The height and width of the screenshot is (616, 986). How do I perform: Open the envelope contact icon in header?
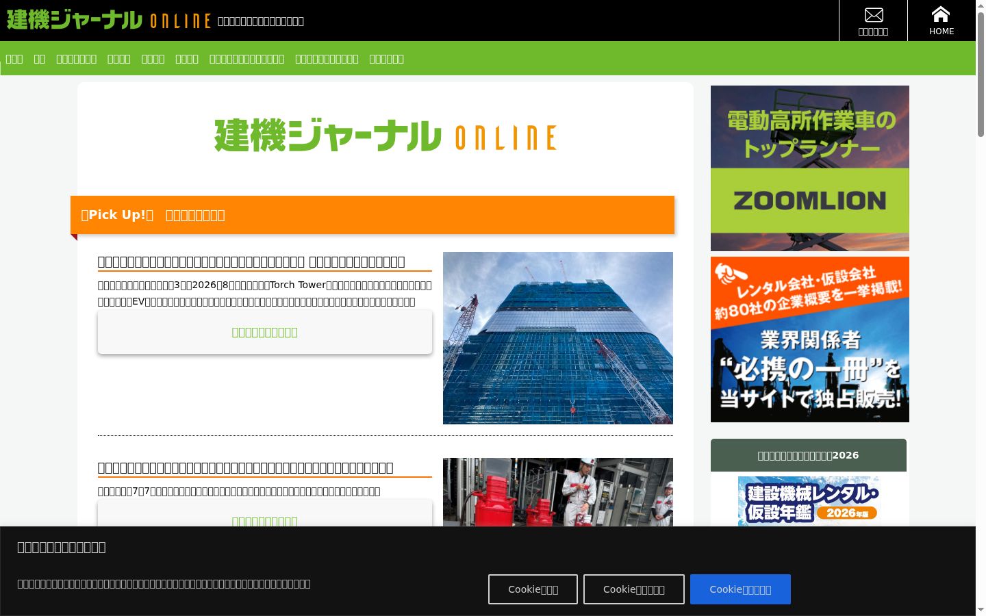pyautogui.click(x=873, y=21)
